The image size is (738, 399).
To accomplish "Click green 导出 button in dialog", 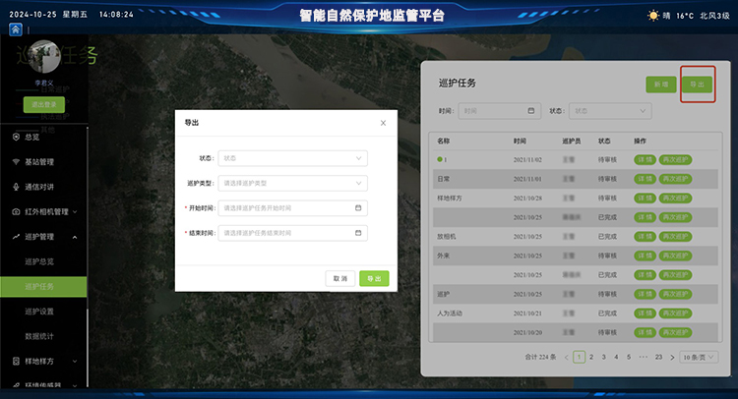I will point(374,279).
